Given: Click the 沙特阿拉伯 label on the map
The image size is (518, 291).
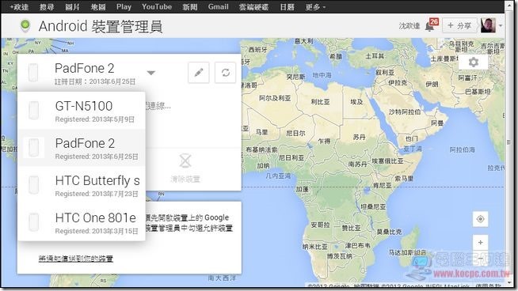Looking at the screenshot, I should pos(405,111).
